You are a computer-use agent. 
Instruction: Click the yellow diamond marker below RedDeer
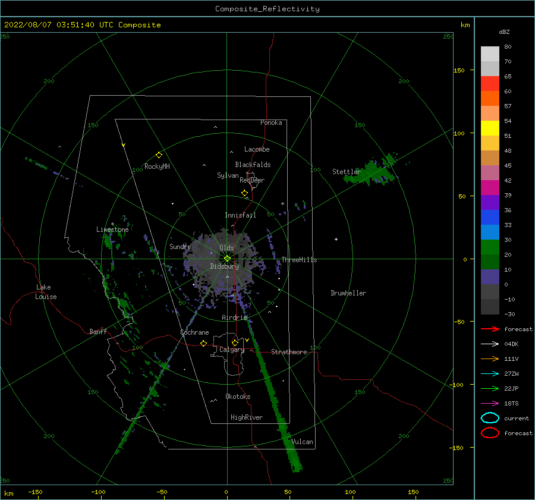(245, 193)
